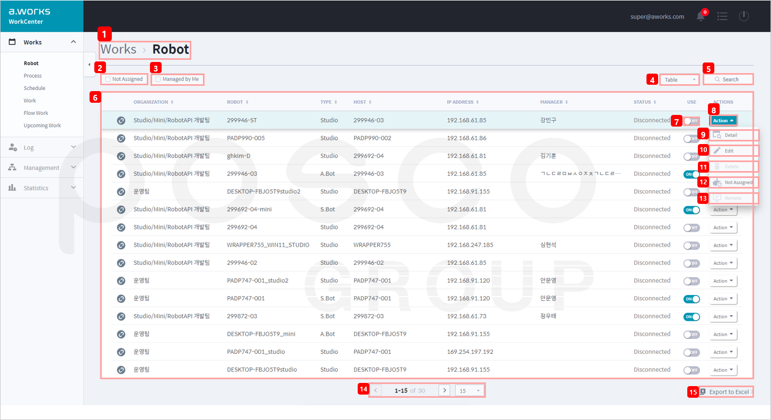Click link icon for robot PADP990-005
The height and width of the screenshot is (420, 771).
coord(121,138)
